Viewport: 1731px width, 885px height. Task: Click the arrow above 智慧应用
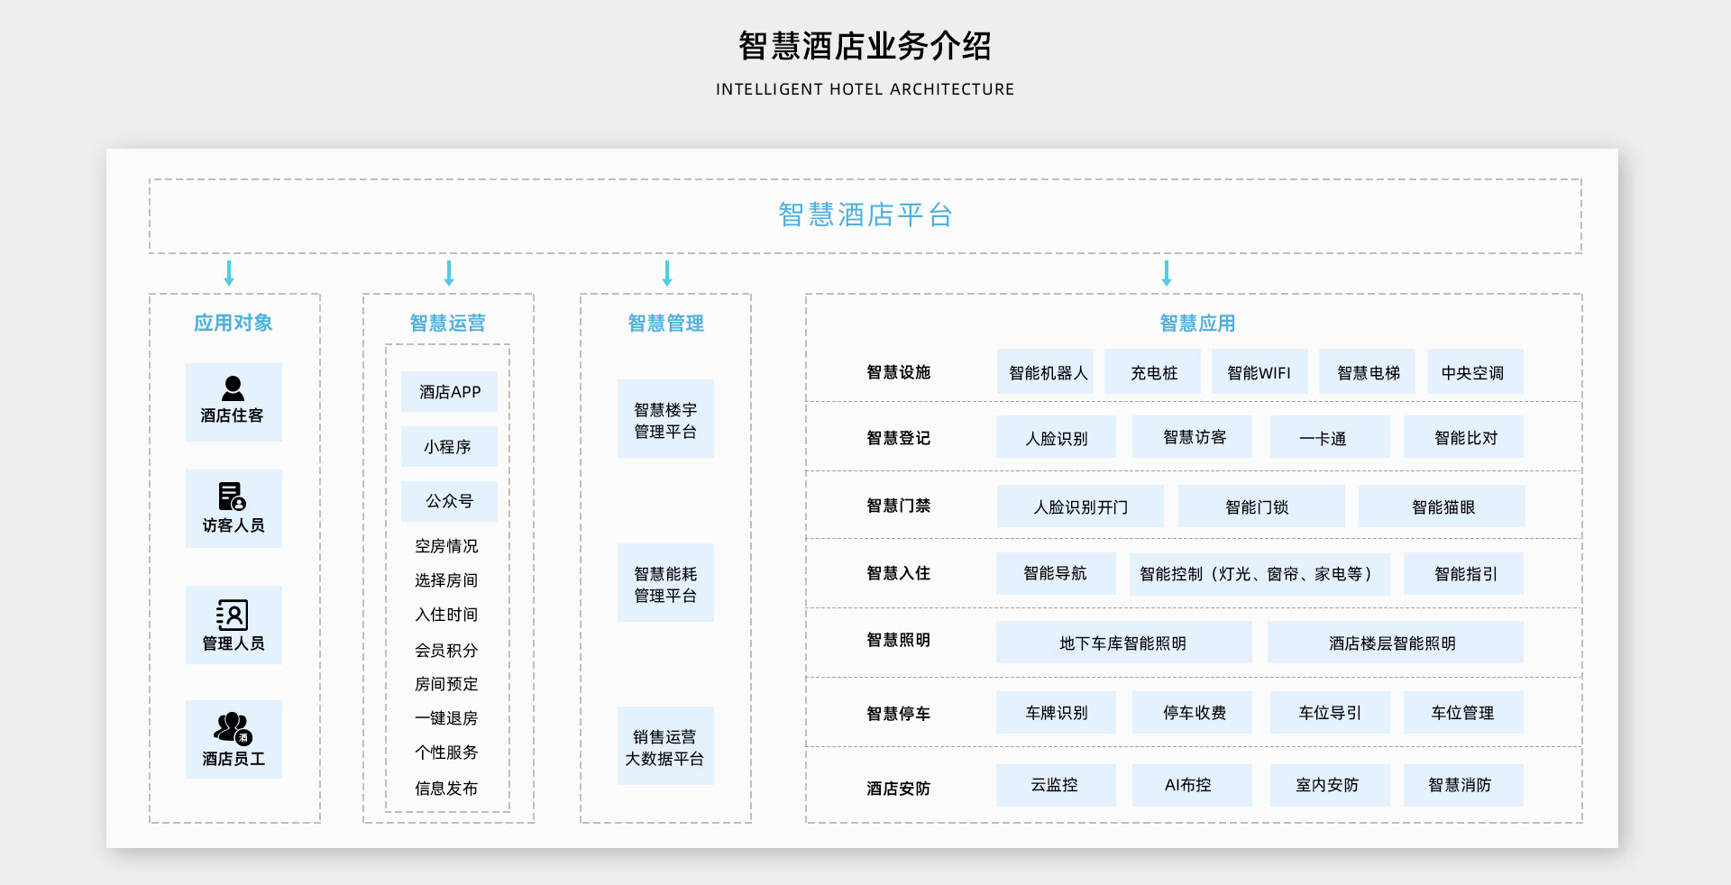[x=1167, y=273]
